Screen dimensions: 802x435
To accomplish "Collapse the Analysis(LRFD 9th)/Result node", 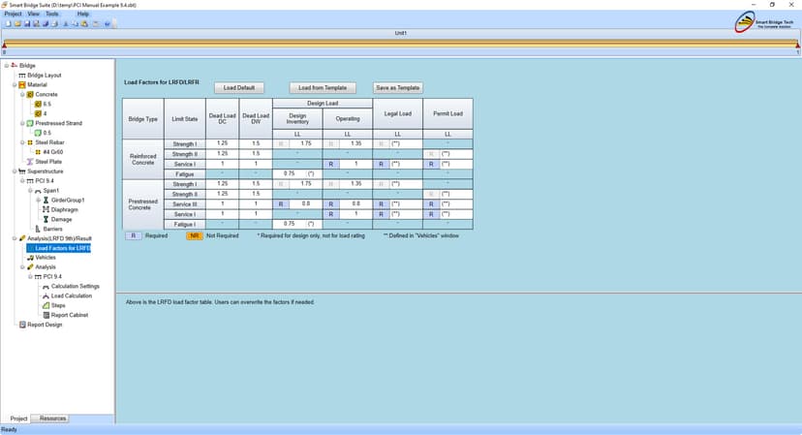I will point(15,238).
